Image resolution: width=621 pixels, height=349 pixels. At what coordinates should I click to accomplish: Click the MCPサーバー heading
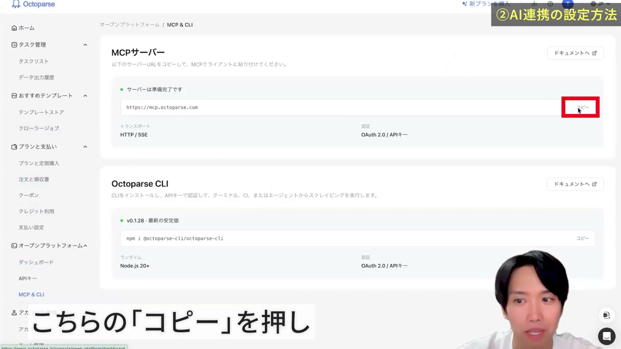tap(138, 53)
